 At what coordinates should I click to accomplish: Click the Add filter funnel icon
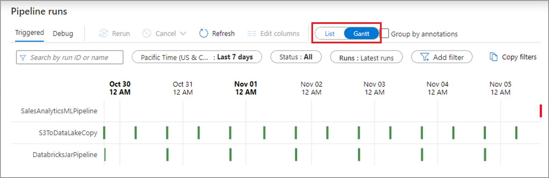(424, 57)
